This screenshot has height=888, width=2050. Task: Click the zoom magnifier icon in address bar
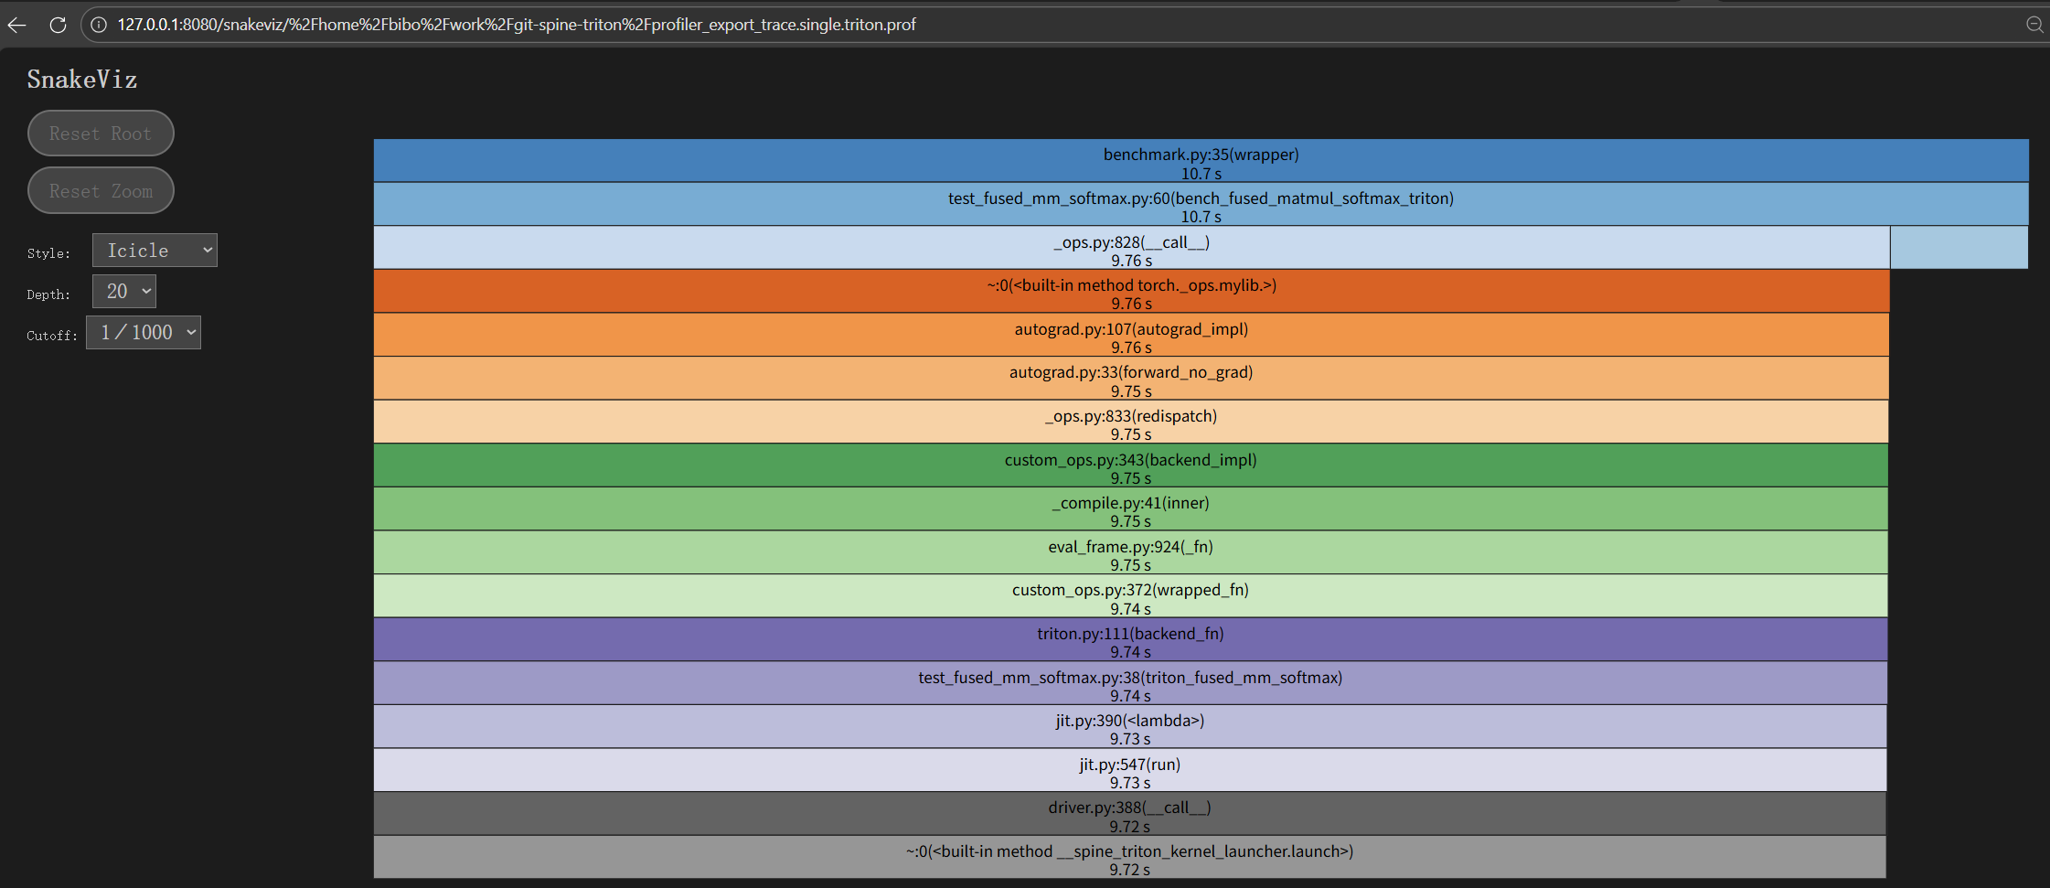(x=2034, y=25)
